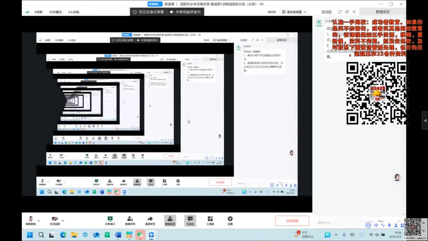Open the Wi-Fi network tray icon

click(371, 235)
